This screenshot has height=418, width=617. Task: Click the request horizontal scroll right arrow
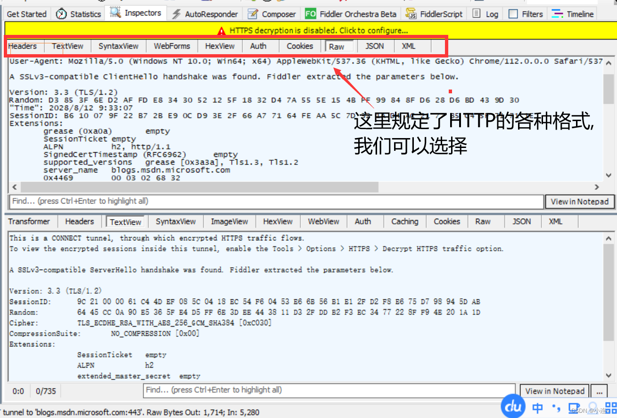tap(597, 187)
